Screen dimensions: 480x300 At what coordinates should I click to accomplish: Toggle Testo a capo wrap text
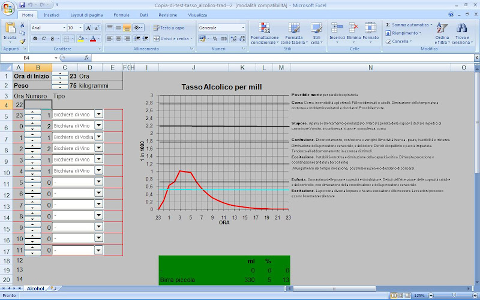169,28
